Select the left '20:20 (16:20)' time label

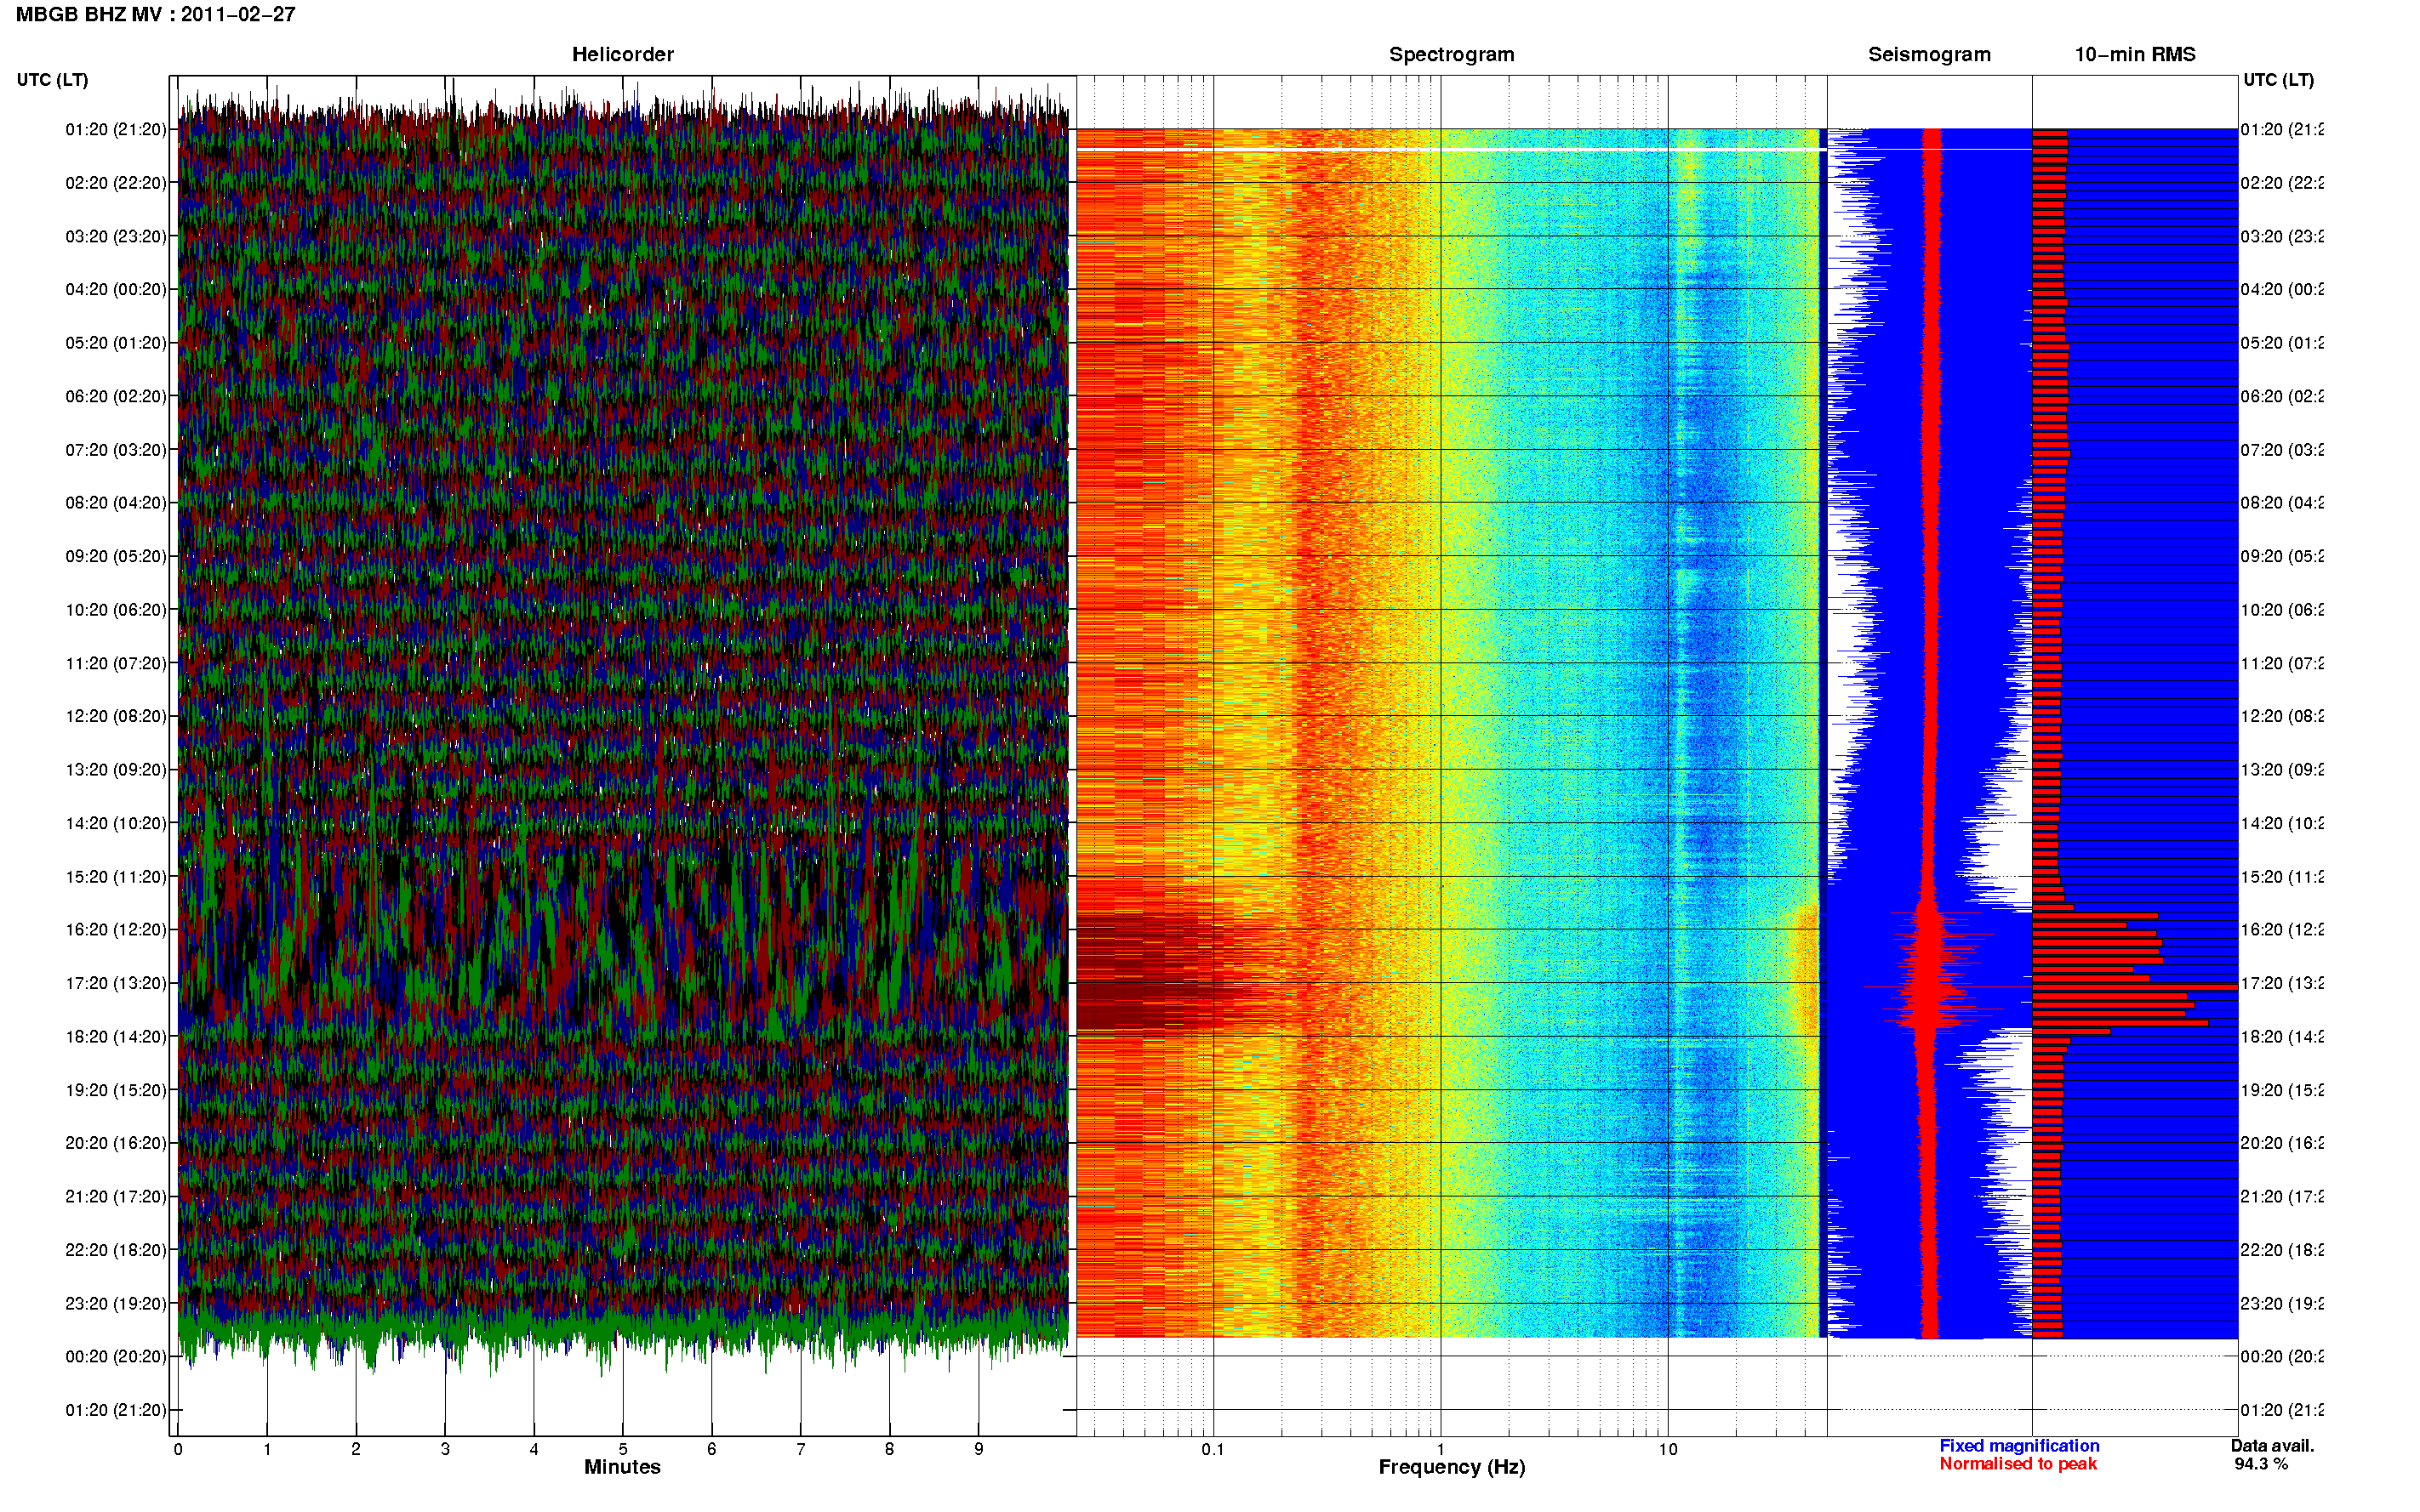click(x=116, y=1143)
